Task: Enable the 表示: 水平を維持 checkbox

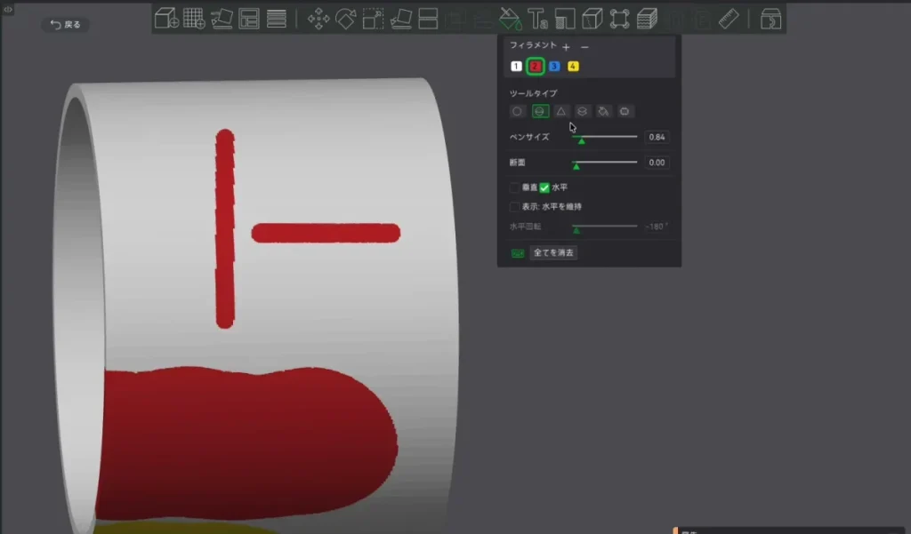Action: click(x=514, y=207)
